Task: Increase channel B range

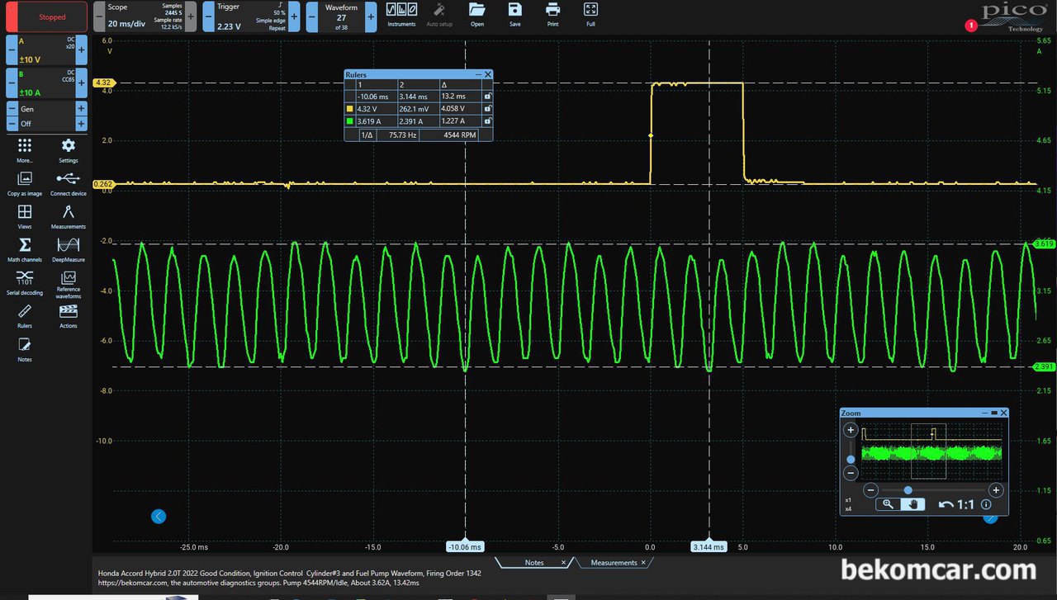Action: coord(81,83)
